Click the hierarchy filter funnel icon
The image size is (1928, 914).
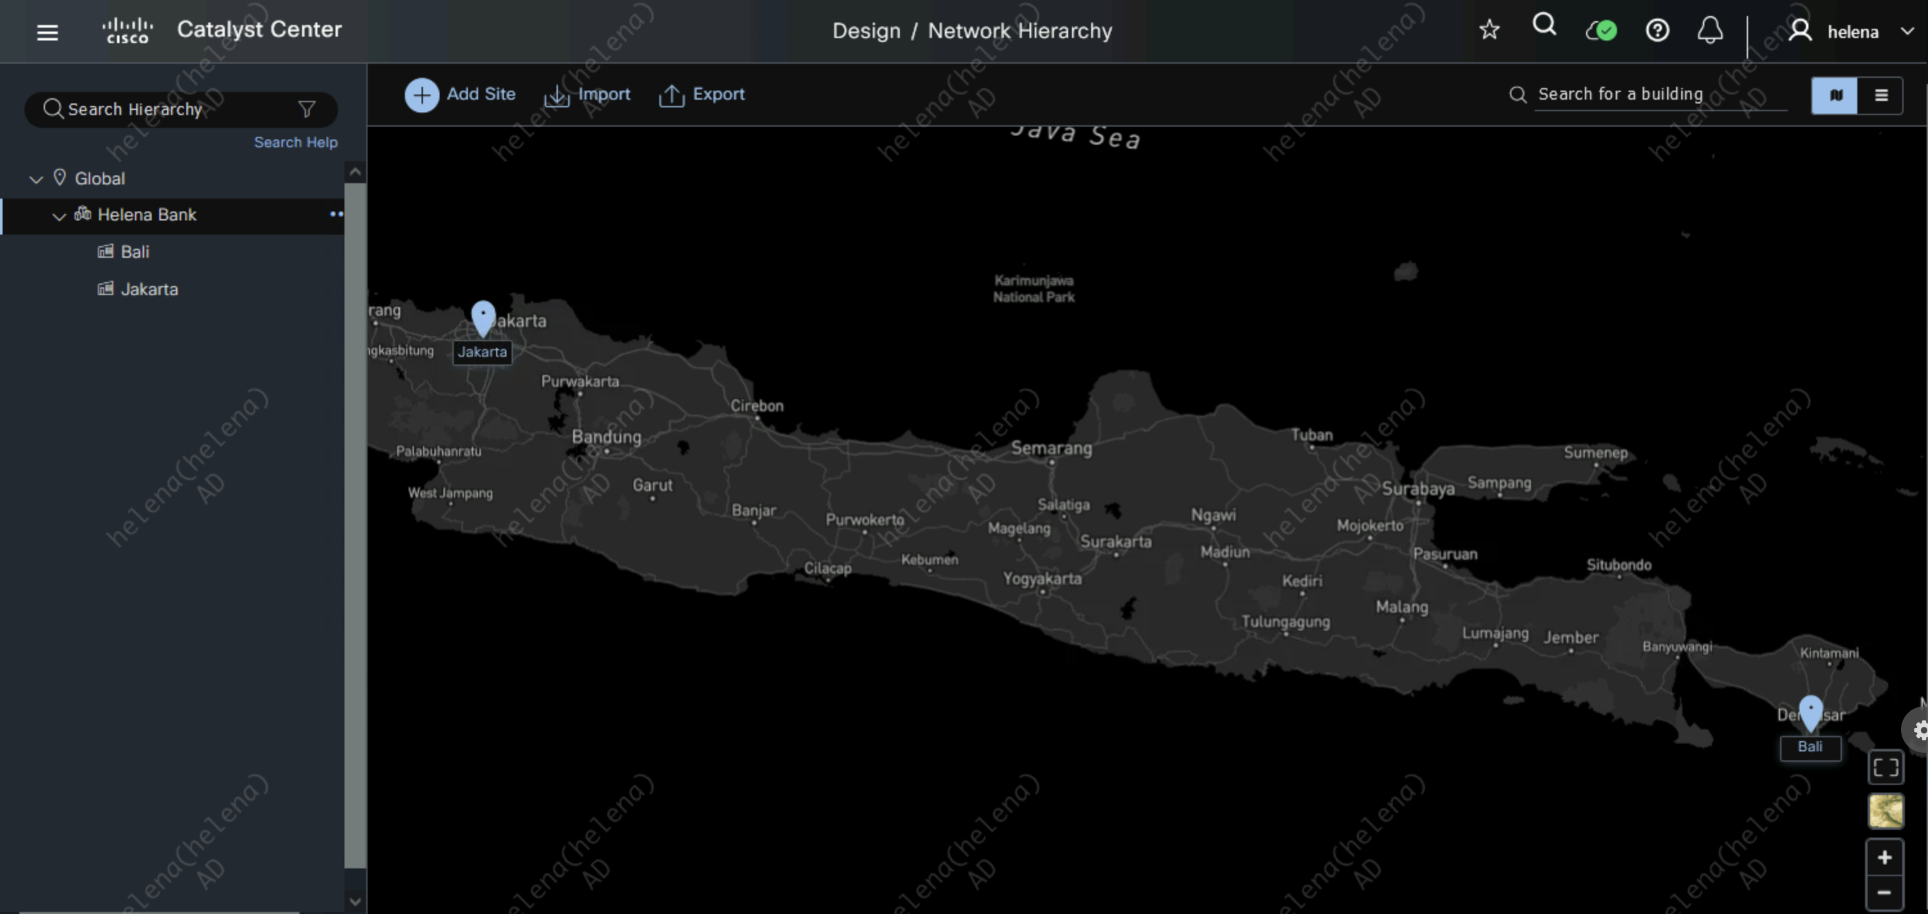[306, 109]
